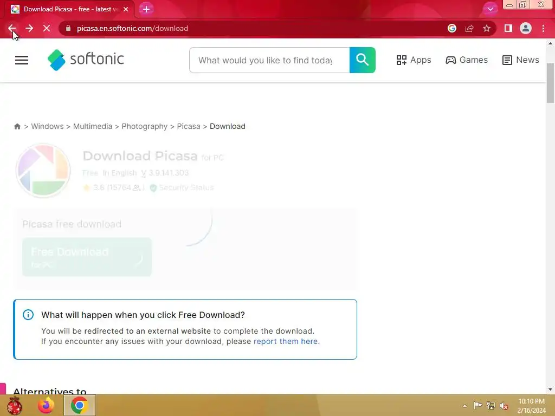
Task: Click the network tray icon
Action: [x=491, y=405]
